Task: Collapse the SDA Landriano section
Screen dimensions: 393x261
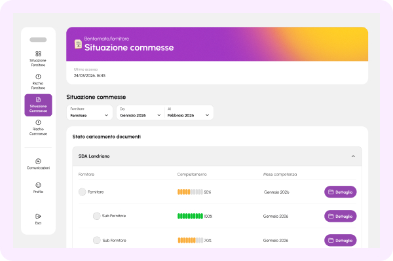Action: [353, 156]
